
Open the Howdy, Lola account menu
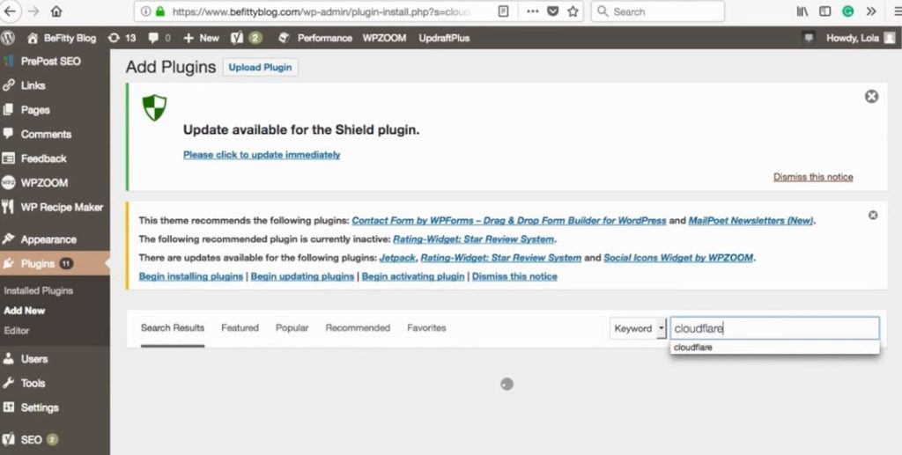(x=860, y=38)
